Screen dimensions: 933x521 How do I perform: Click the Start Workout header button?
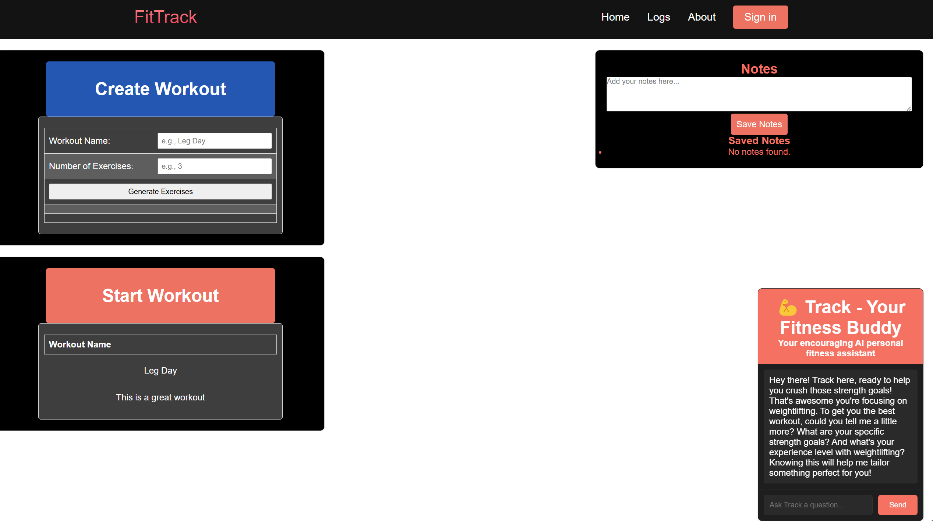coord(160,296)
